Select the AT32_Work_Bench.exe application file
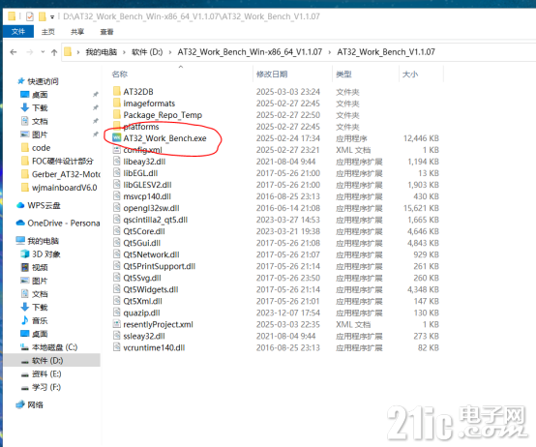 click(164, 138)
